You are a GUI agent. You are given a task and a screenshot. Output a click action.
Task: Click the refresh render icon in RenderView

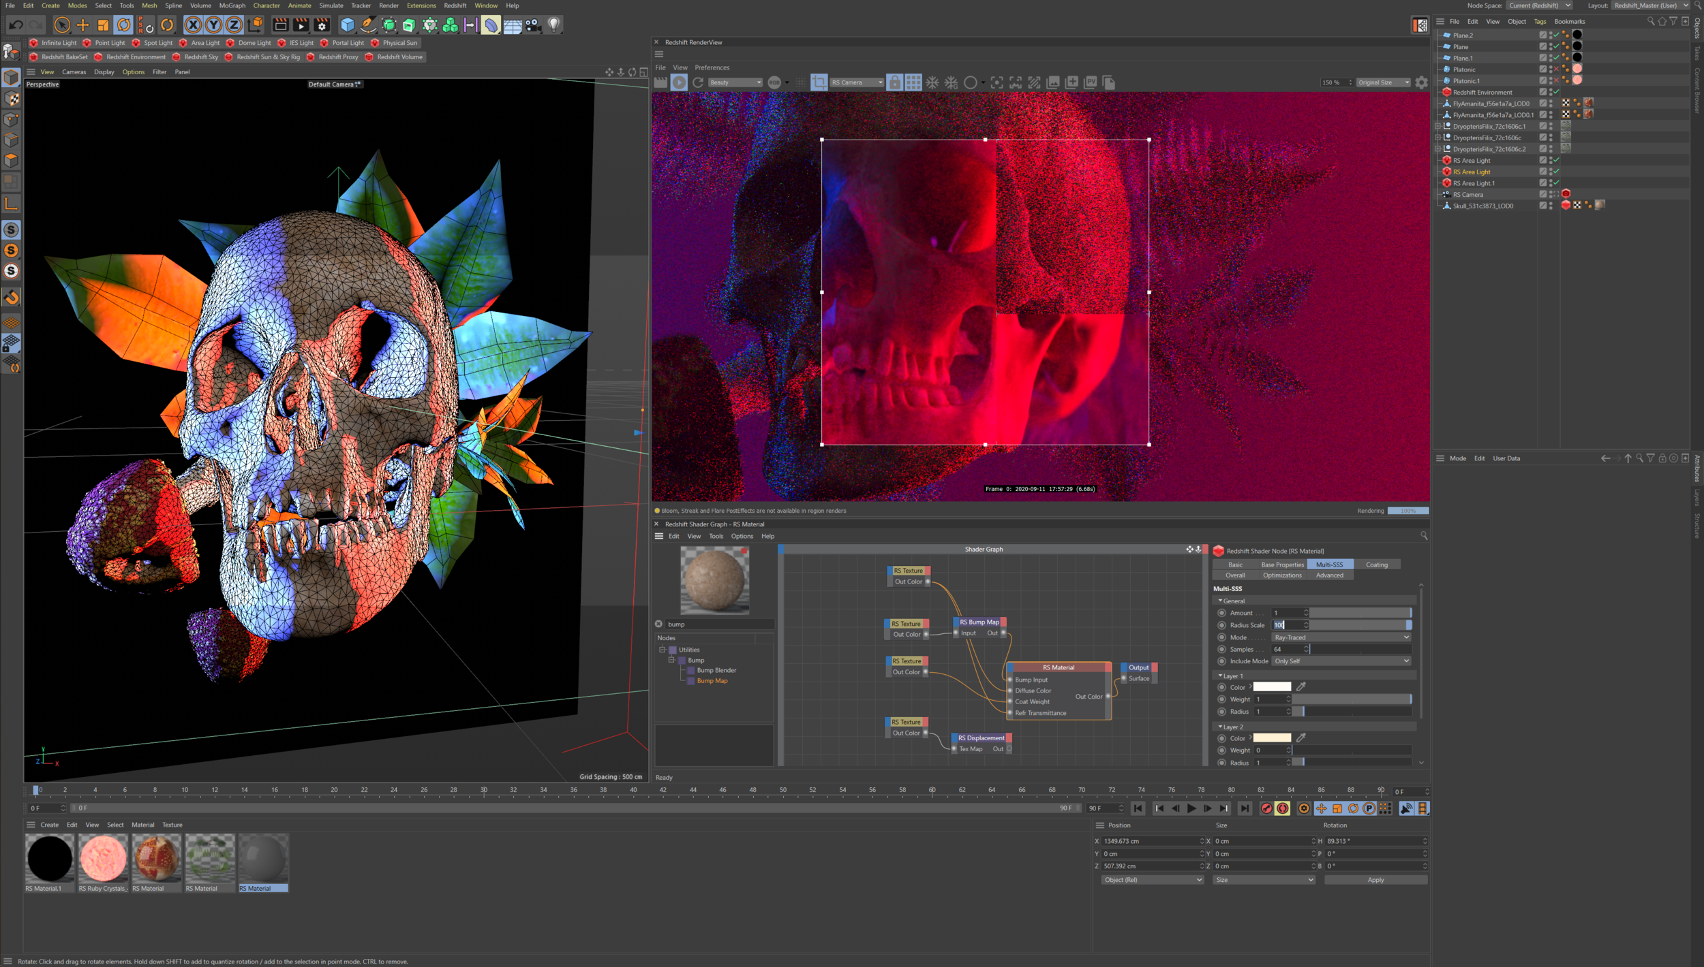point(698,82)
